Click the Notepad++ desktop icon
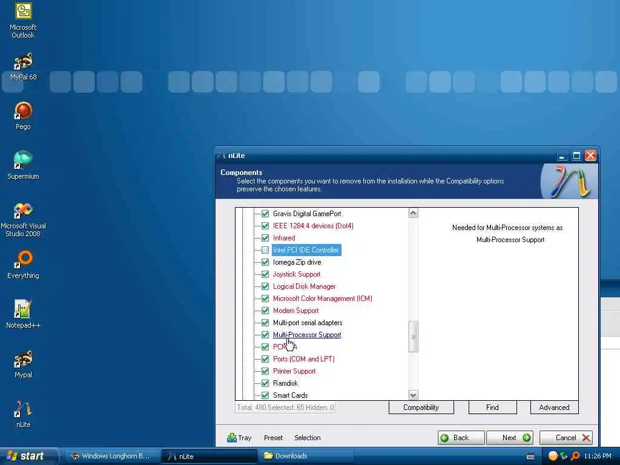620x465 pixels. point(23,314)
